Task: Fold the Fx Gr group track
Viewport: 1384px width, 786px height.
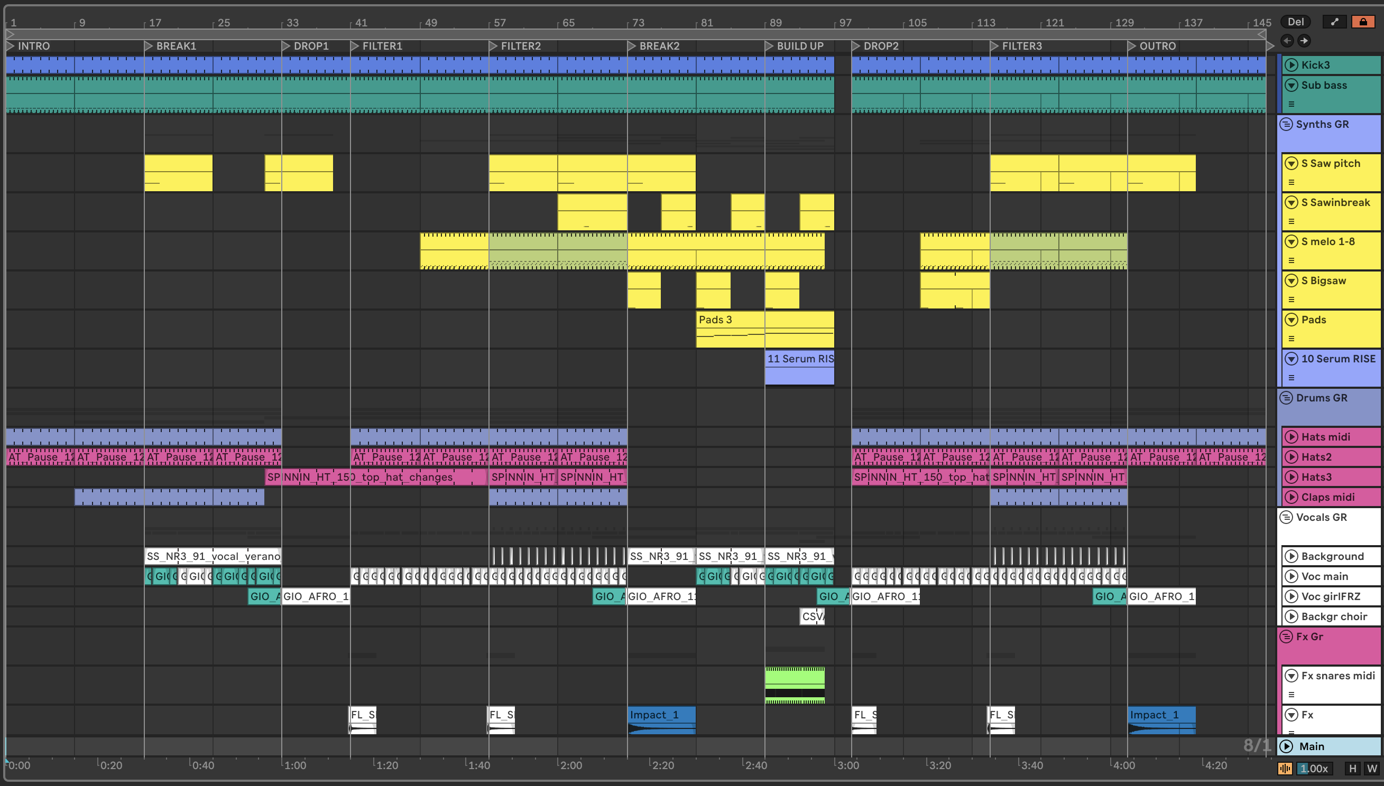Action: [x=1286, y=637]
